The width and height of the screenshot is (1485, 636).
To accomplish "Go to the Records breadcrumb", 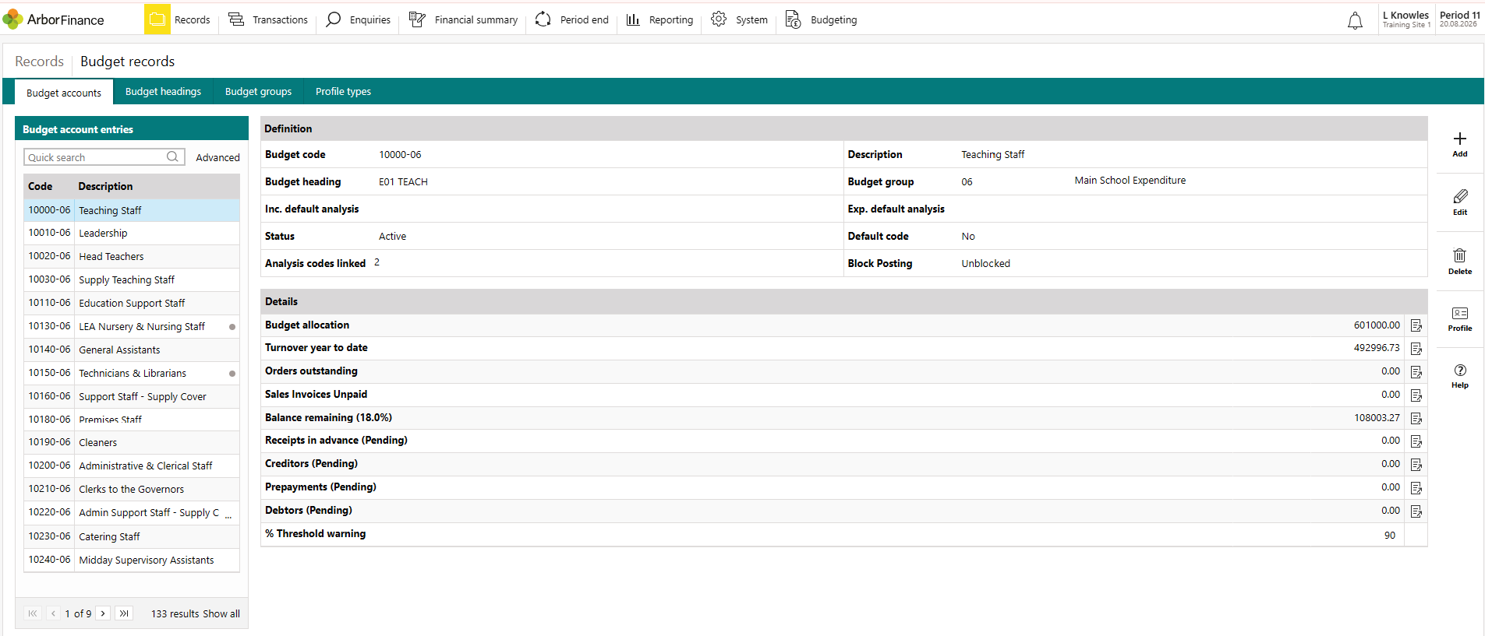I will pos(40,61).
